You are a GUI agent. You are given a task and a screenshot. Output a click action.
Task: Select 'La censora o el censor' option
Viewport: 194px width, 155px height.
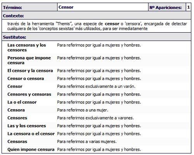click(x=31, y=134)
